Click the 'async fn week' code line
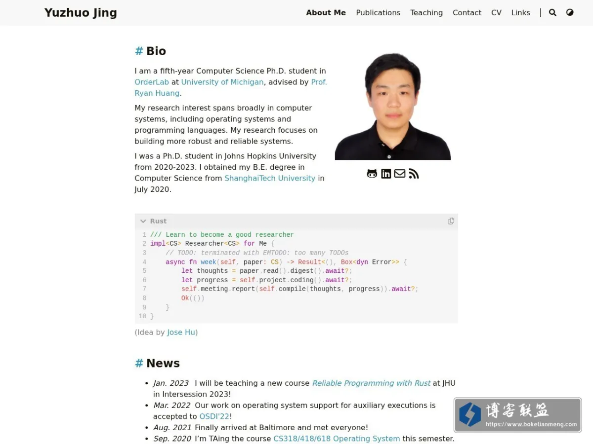Viewport: 593px width, 444px height. tap(286, 262)
